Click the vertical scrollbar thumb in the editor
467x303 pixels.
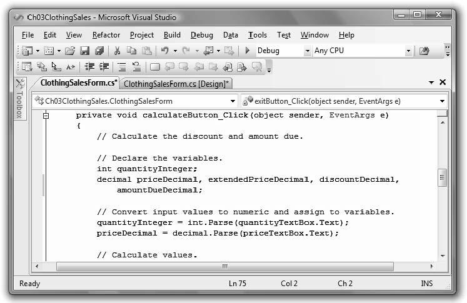tap(442, 177)
